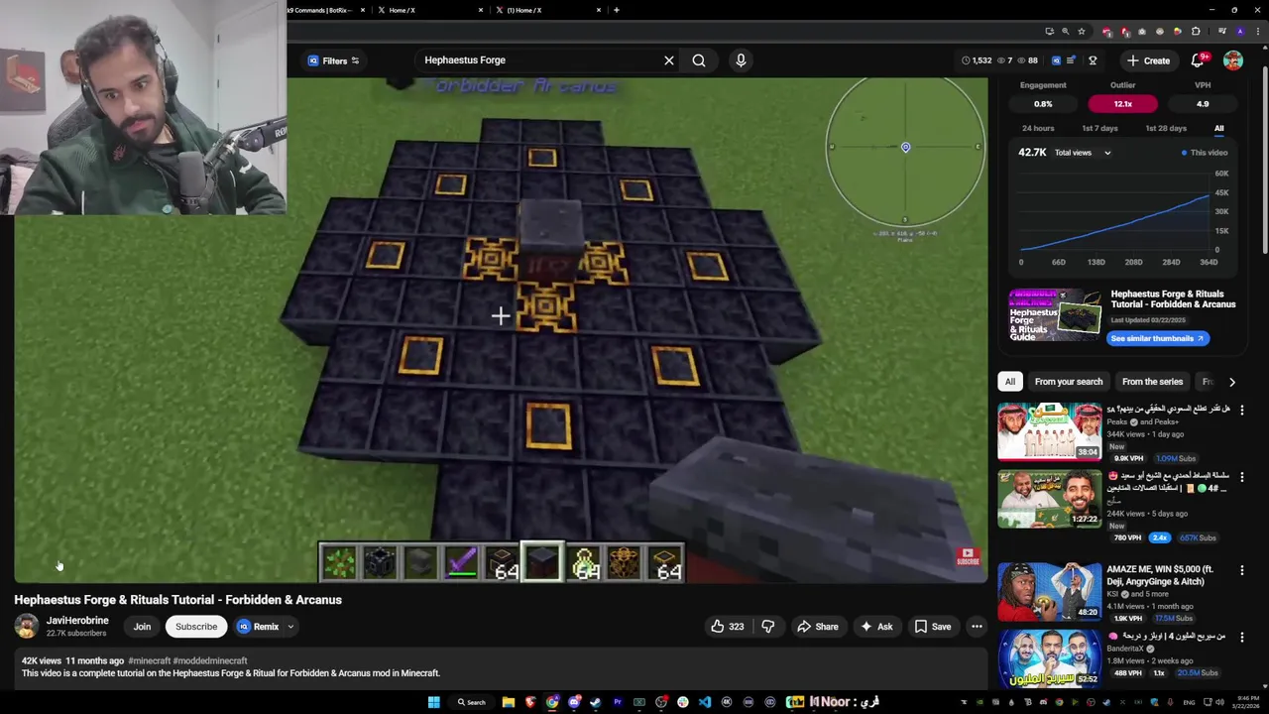
Task: Select the 24 hours range tab
Action: point(1038,128)
